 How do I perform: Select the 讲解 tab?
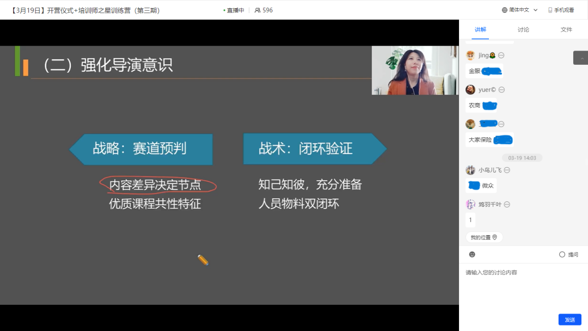pyautogui.click(x=480, y=29)
